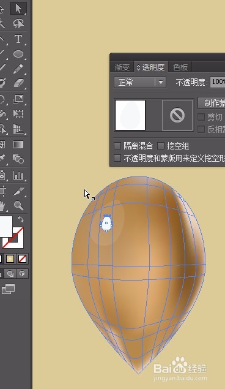Viewport: 225px width, 389px height.
Task: Select the Pencil tool
Action: point(18,69)
